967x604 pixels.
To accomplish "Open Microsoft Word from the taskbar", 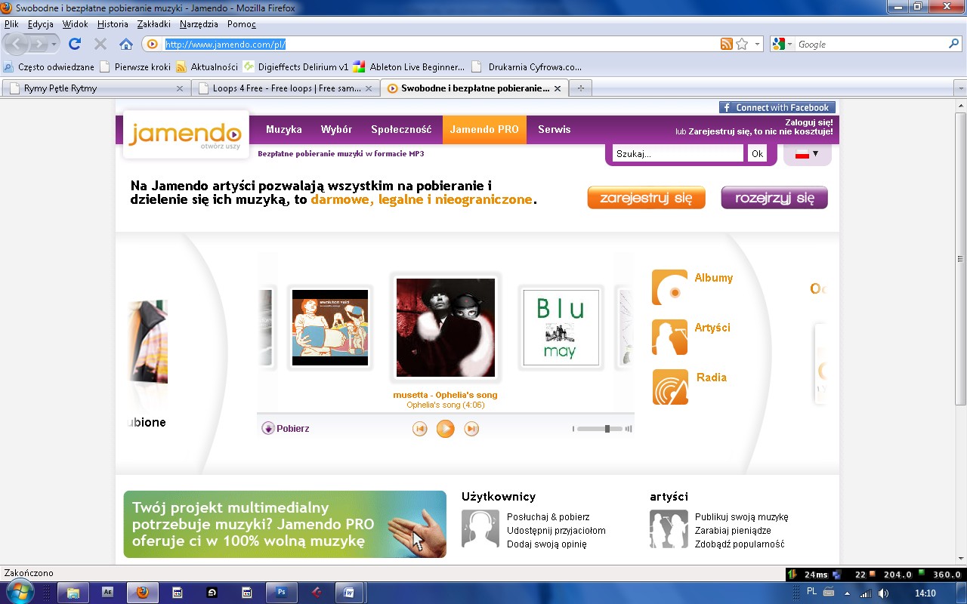I will [x=349, y=592].
